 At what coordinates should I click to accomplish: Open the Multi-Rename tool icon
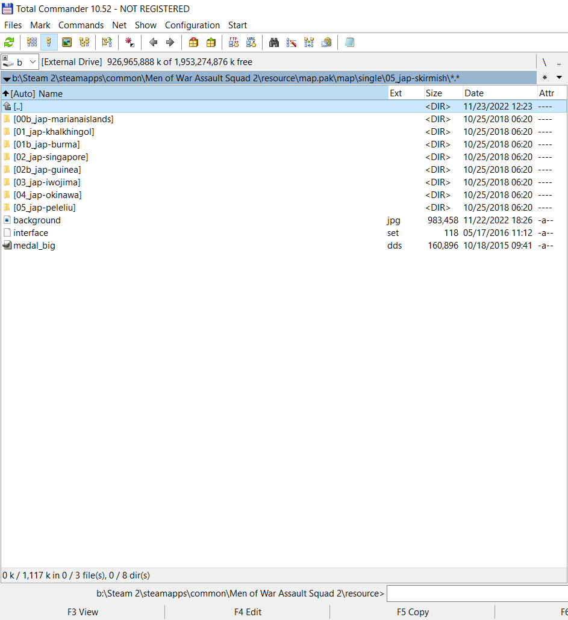pos(292,42)
